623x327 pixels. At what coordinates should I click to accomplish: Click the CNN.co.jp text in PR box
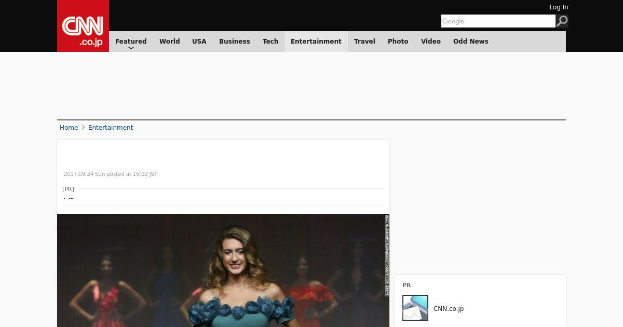pyautogui.click(x=449, y=309)
